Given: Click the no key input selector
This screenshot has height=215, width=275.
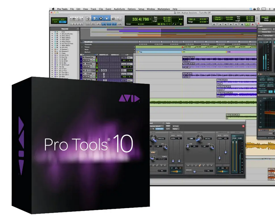Looking at the screenshot, I should coord(268,35).
